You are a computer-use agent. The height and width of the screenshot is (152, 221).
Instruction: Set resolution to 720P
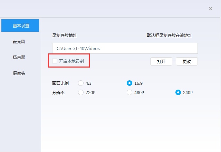(x=81, y=92)
